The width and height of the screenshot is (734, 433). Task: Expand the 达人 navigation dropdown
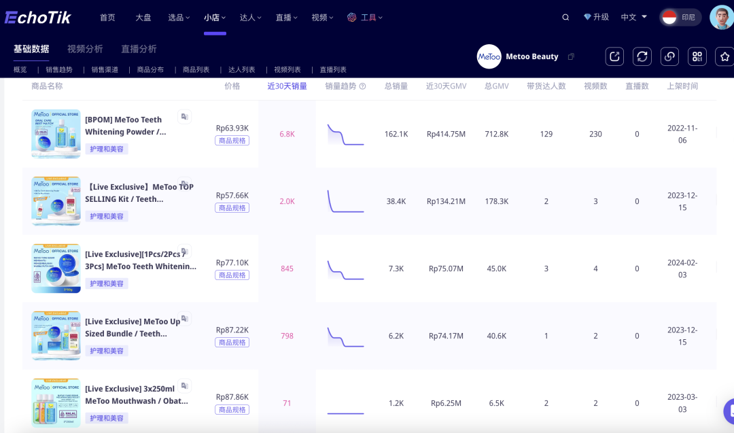point(251,18)
